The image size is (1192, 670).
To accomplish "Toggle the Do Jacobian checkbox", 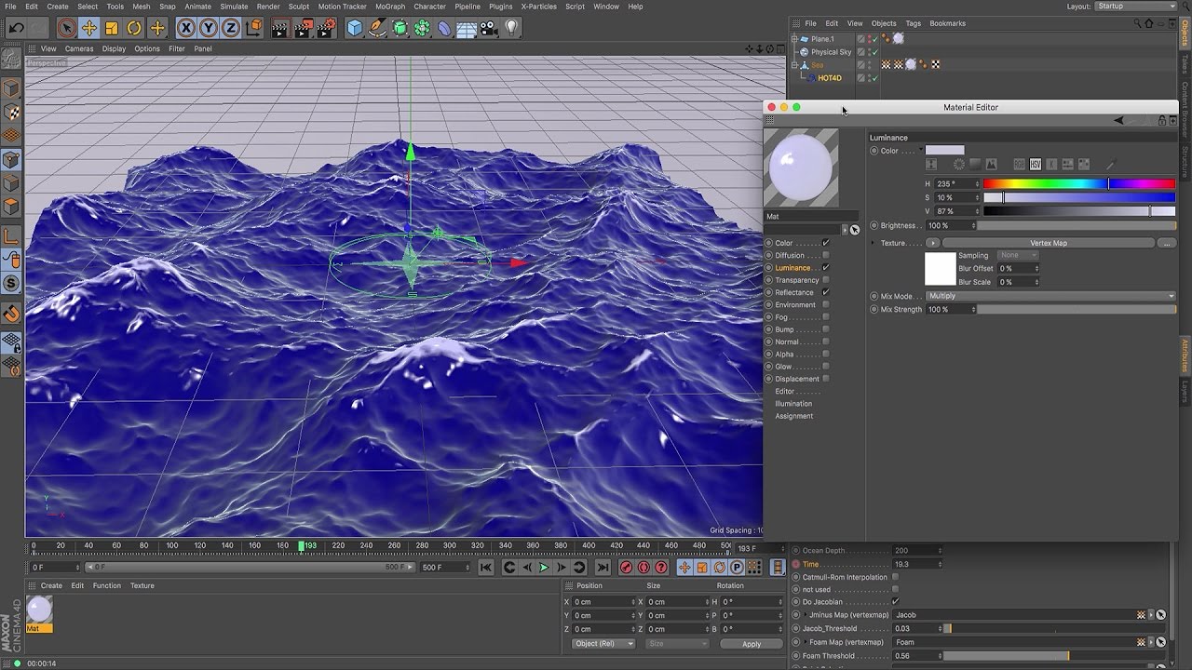I will pyautogui.click(x=896, y=601).
